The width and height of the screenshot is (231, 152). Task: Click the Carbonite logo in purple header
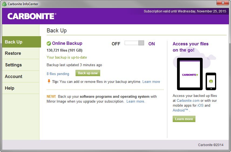32,16
